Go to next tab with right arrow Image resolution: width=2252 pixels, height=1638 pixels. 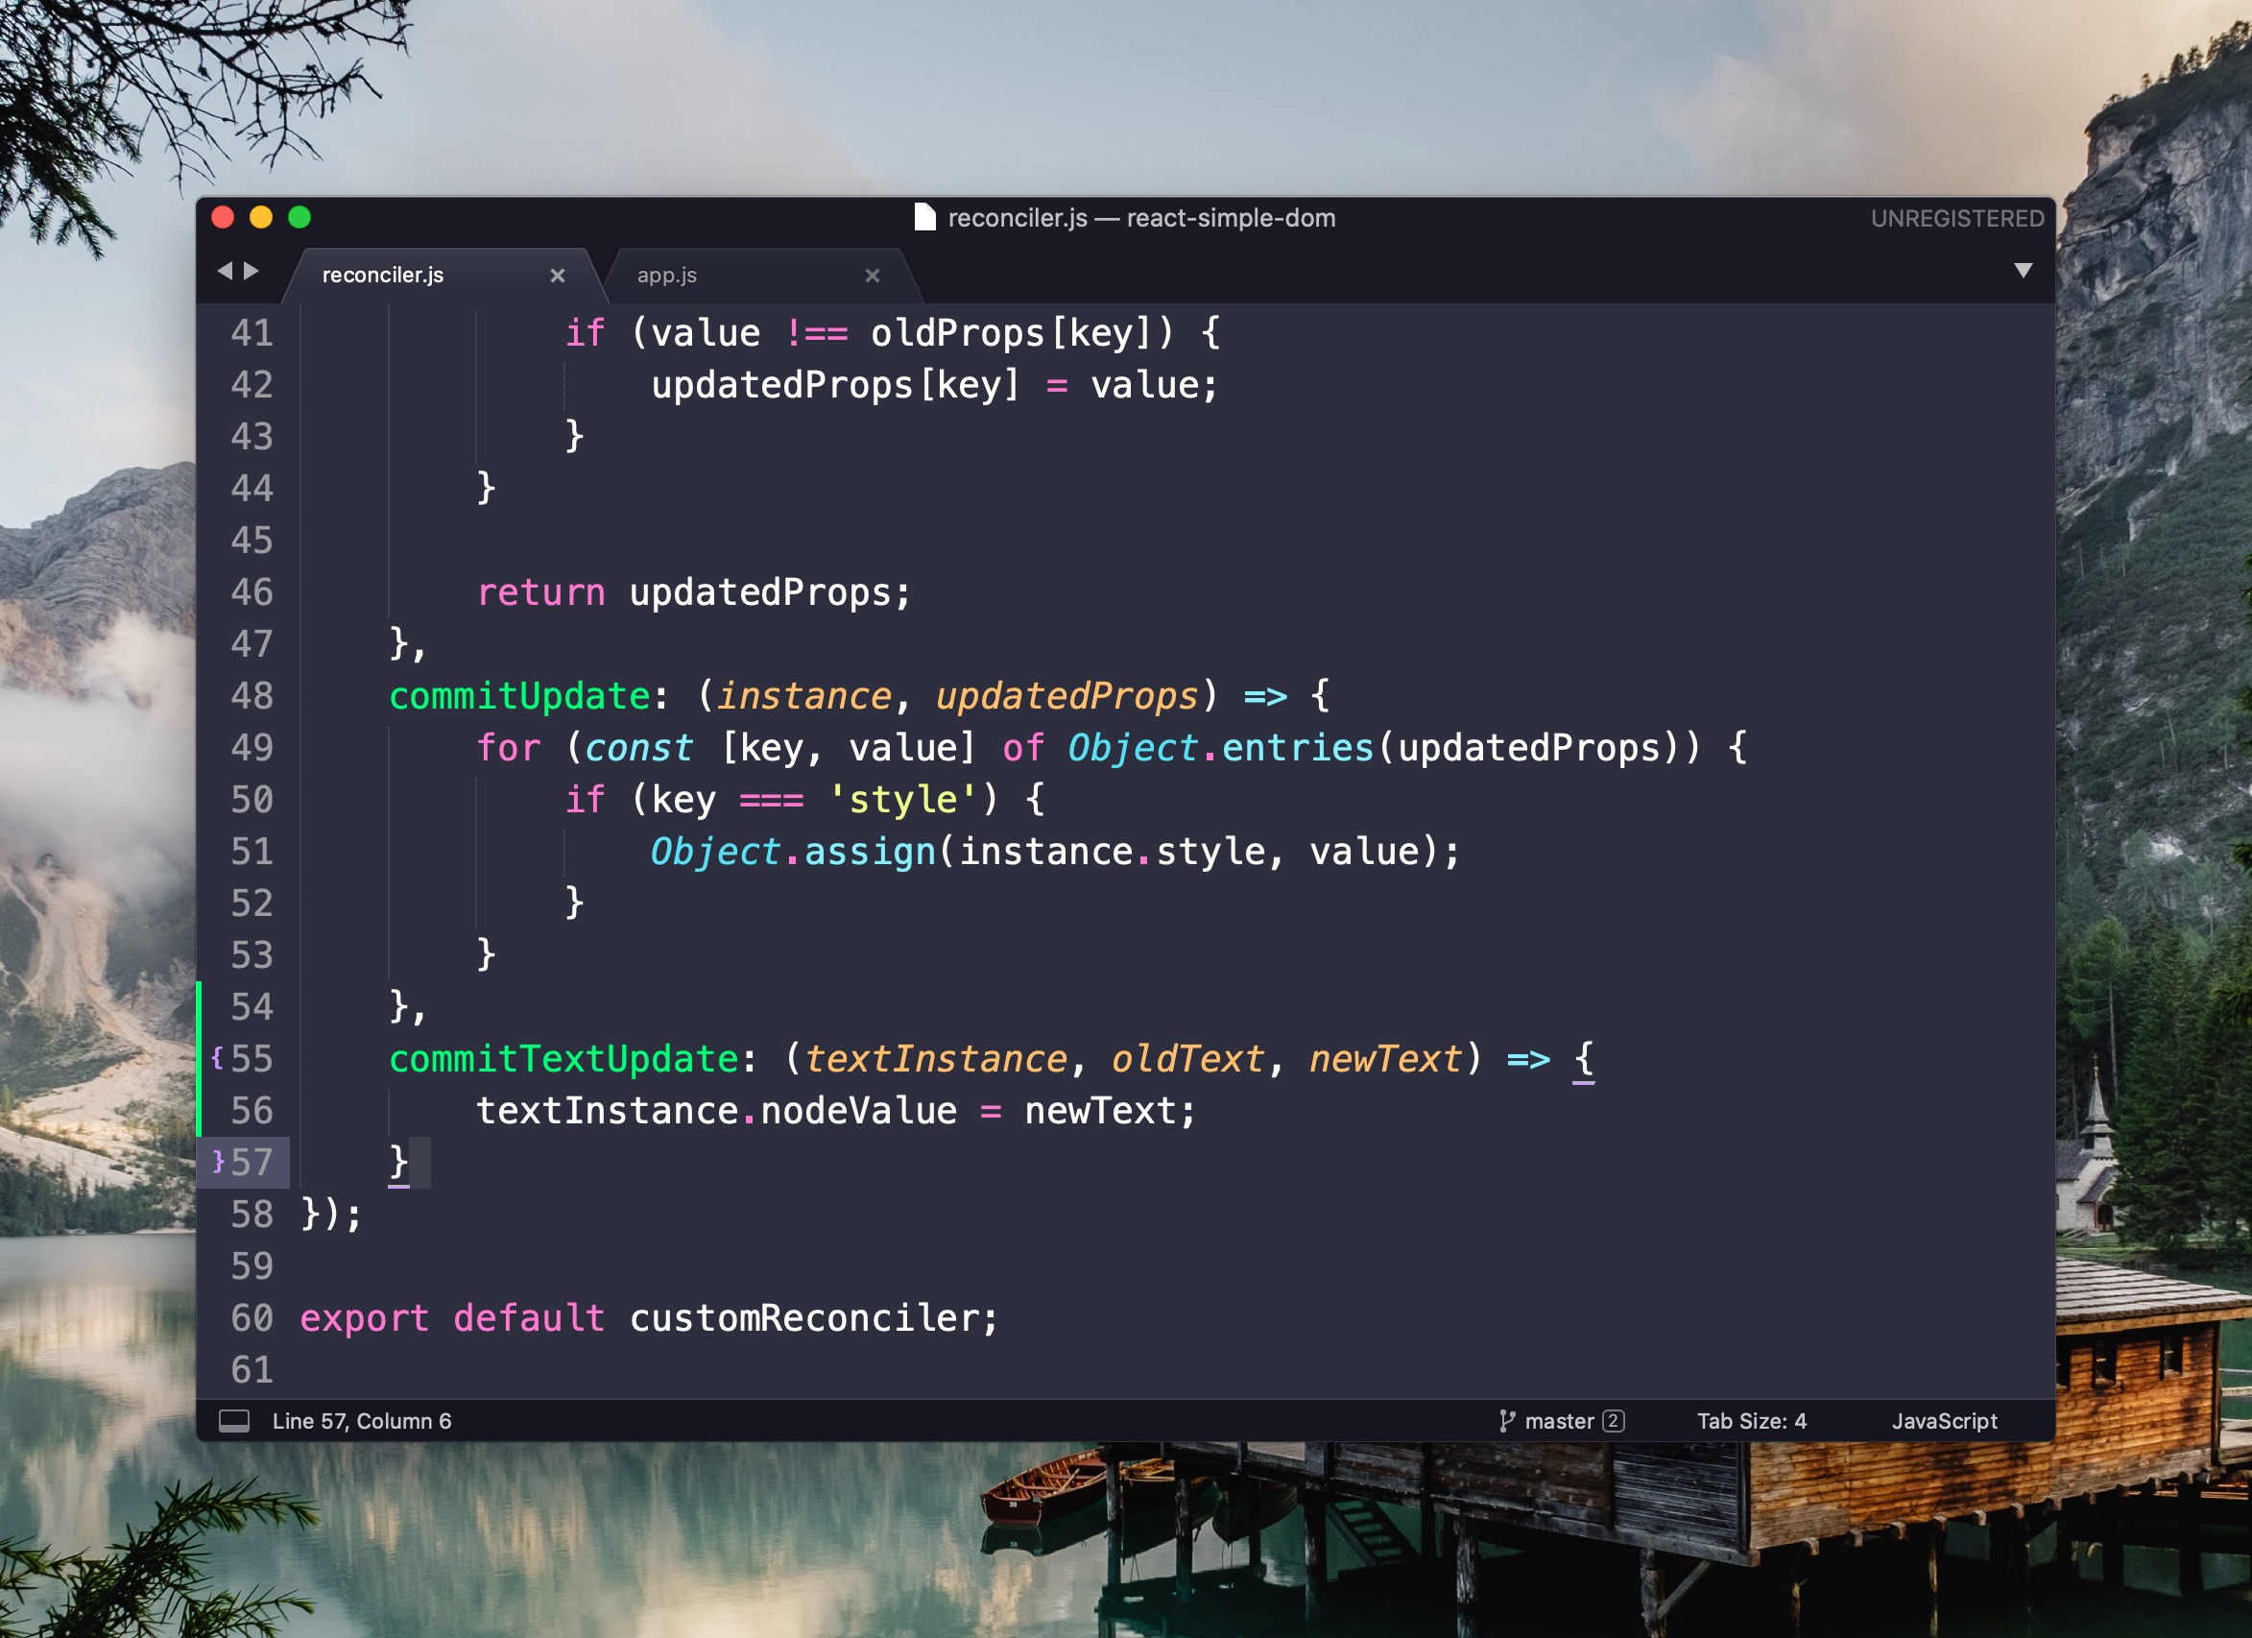point(252,270)
